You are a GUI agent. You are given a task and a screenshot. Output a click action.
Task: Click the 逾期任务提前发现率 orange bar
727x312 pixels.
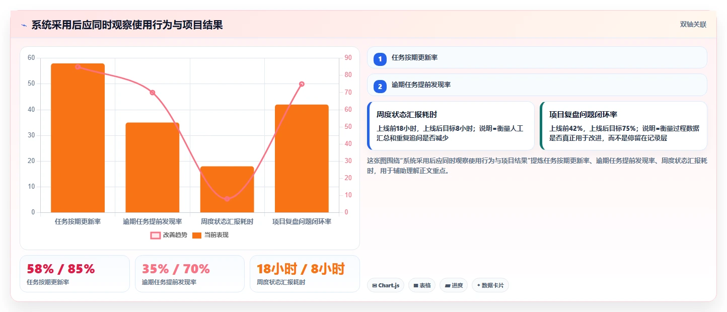point(153,168)
